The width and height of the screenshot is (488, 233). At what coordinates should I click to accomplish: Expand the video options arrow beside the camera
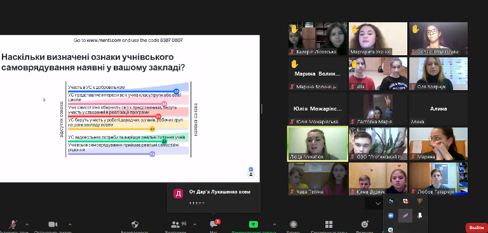pos(70,224)
